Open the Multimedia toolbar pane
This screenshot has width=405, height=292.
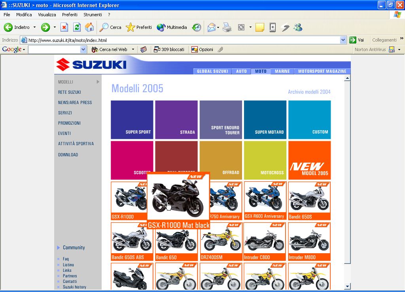coord(172,27)
